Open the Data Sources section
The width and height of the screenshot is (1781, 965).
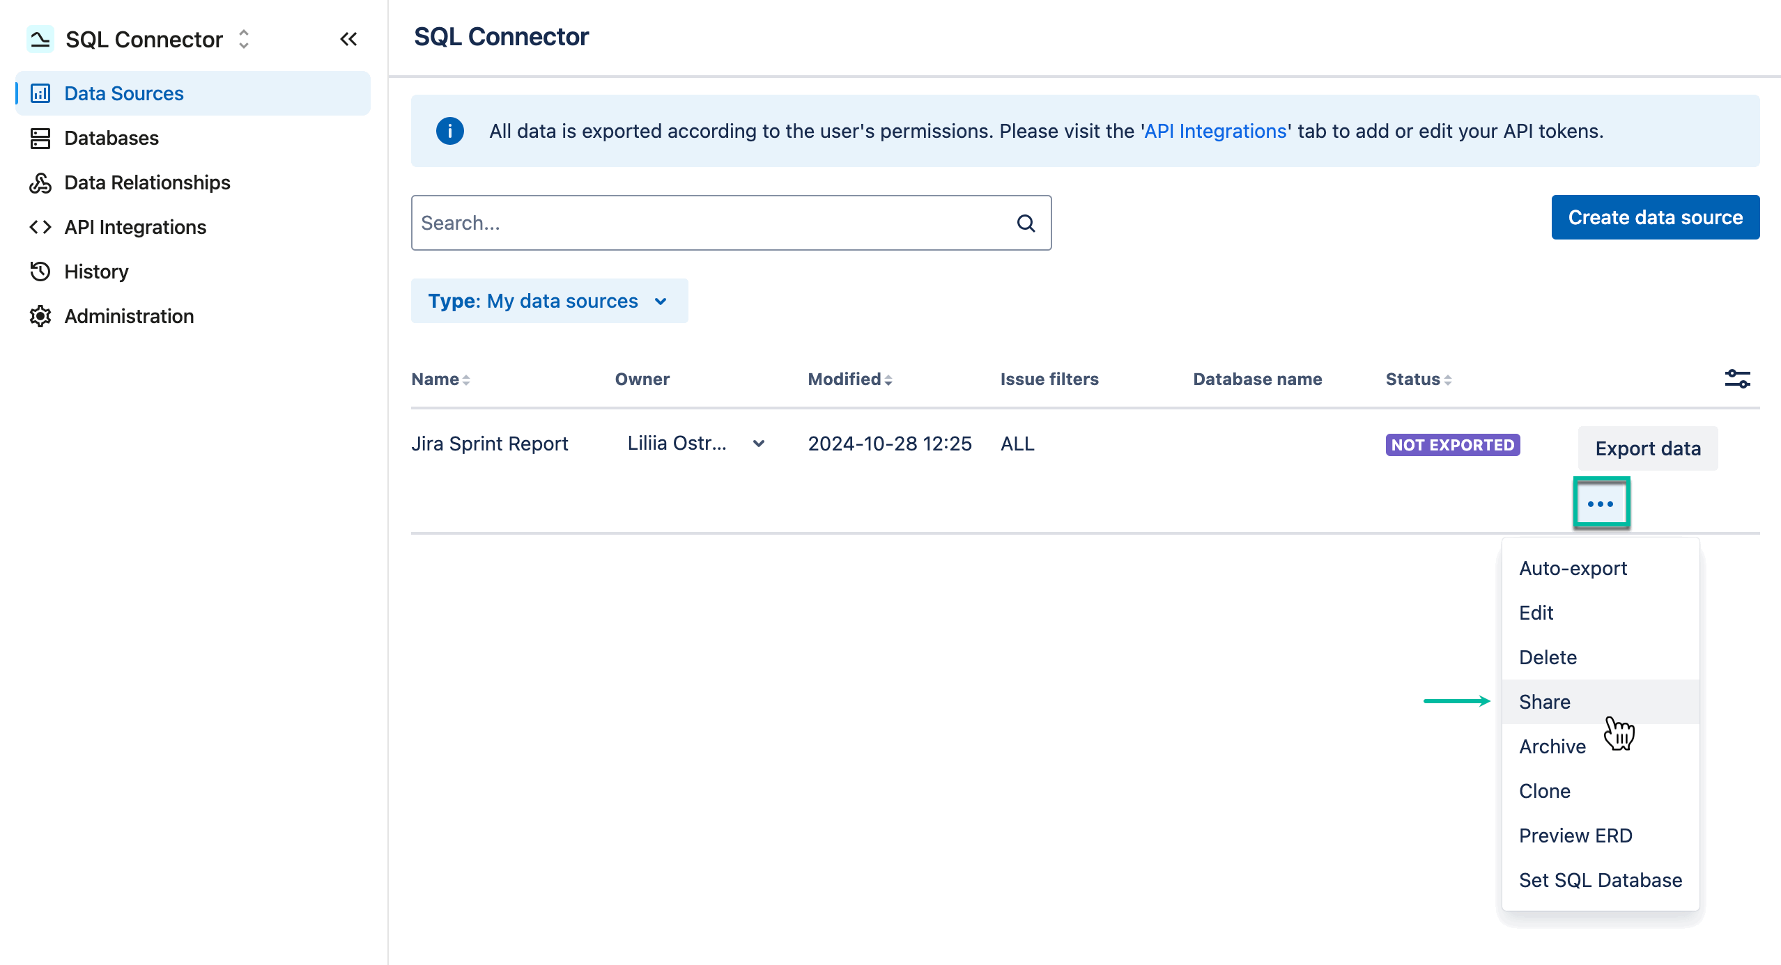pos(123,93)
